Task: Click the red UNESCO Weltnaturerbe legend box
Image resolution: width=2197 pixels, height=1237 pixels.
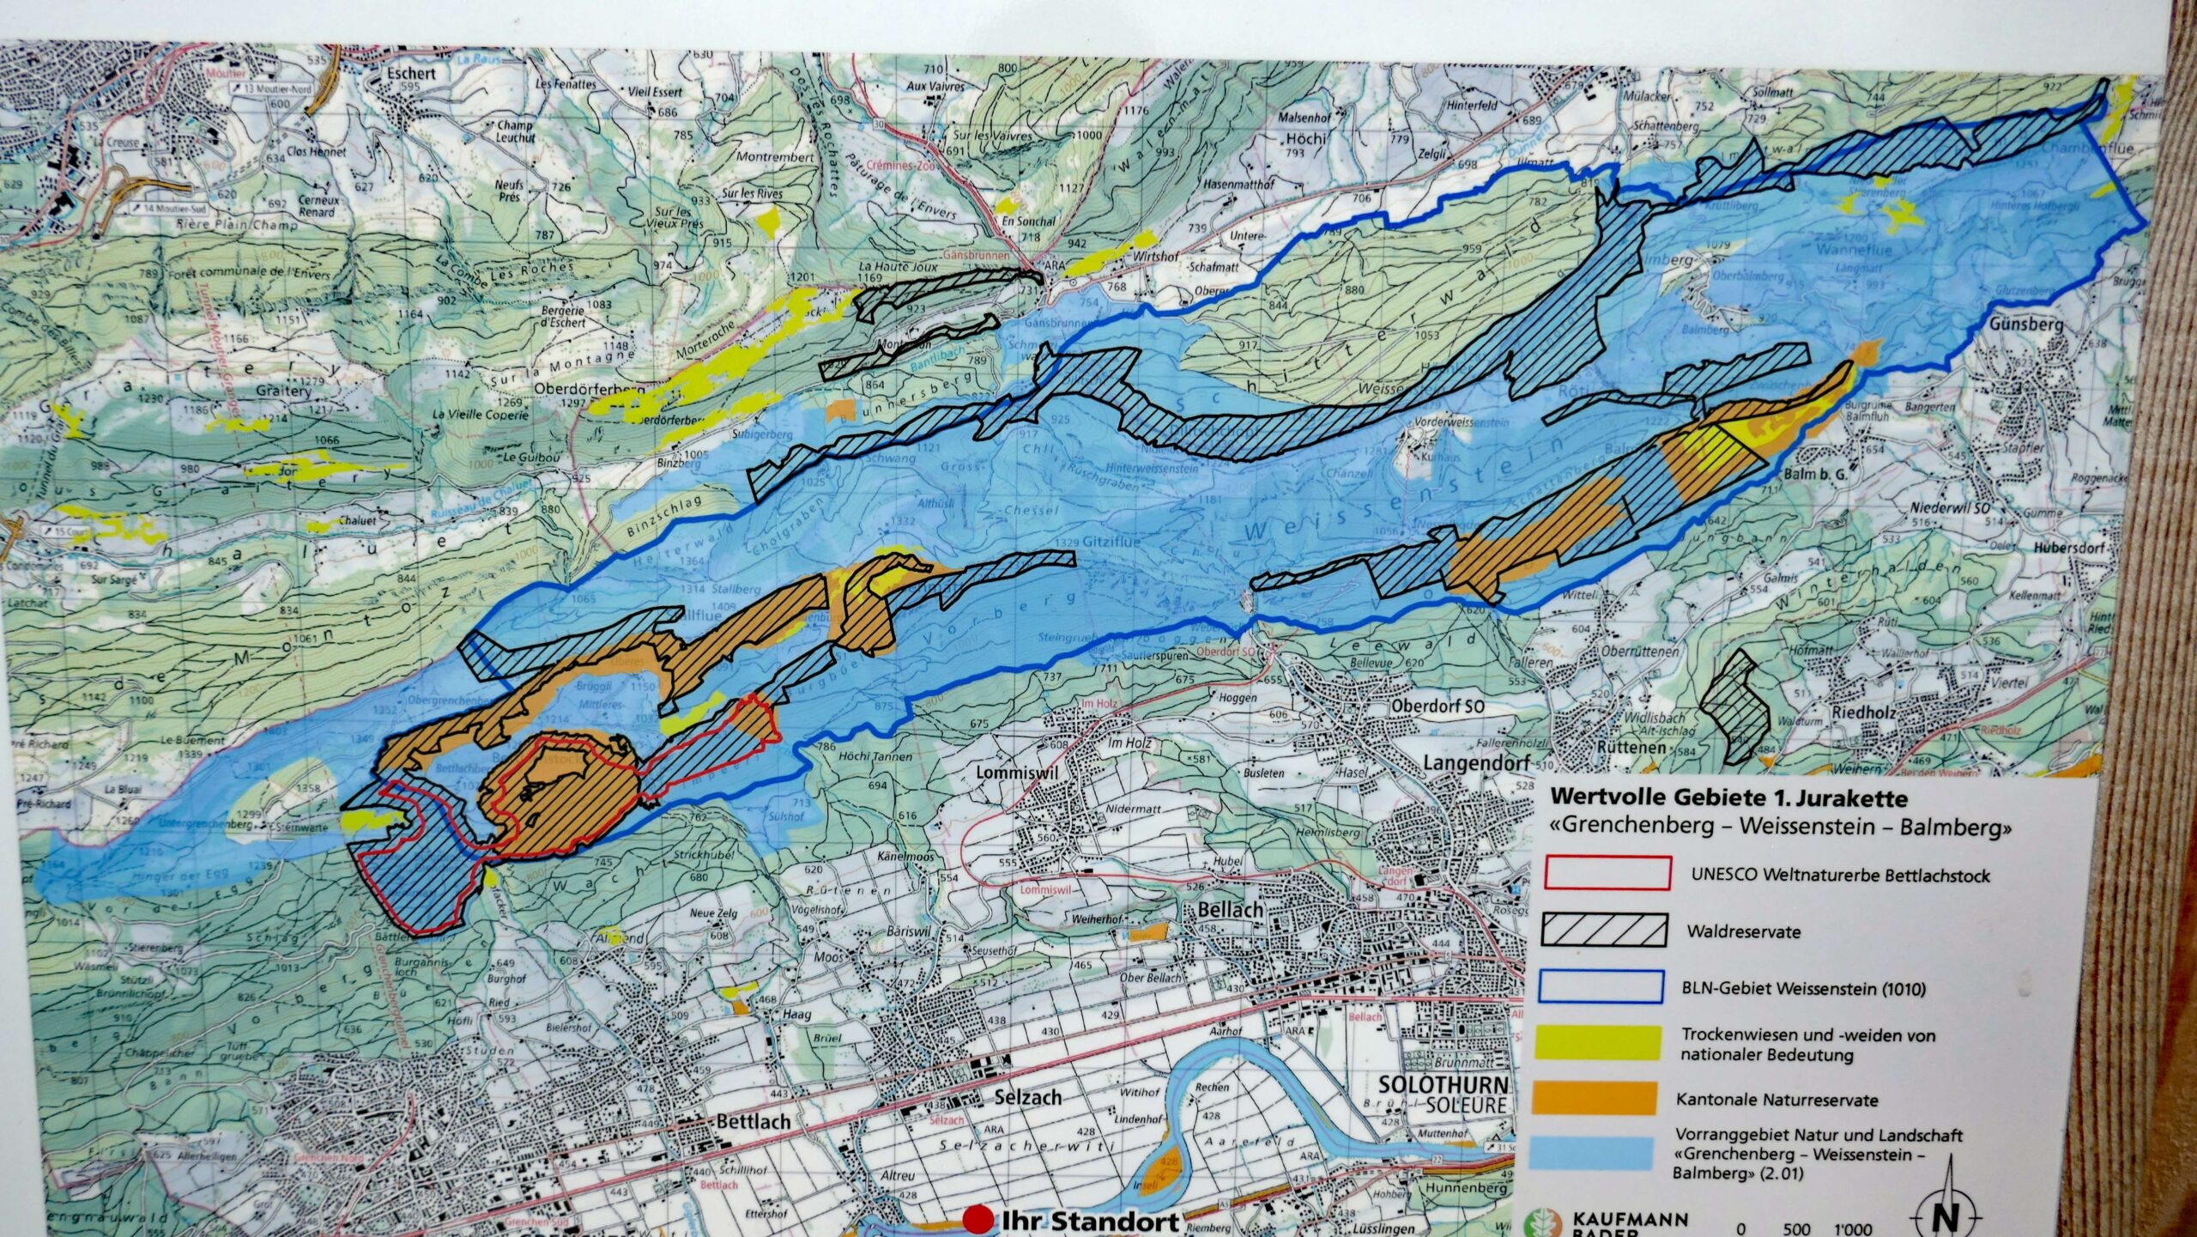Action: tap(1607, 873)
